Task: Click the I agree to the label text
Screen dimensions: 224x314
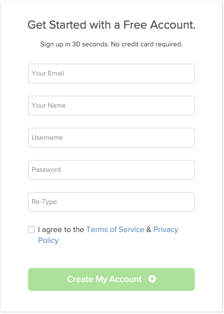Action: (61, 230)
